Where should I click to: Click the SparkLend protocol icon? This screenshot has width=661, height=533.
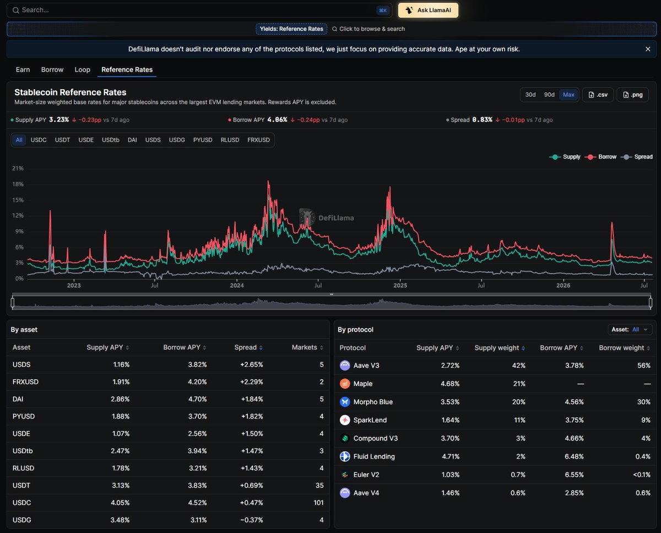(345, 420)
